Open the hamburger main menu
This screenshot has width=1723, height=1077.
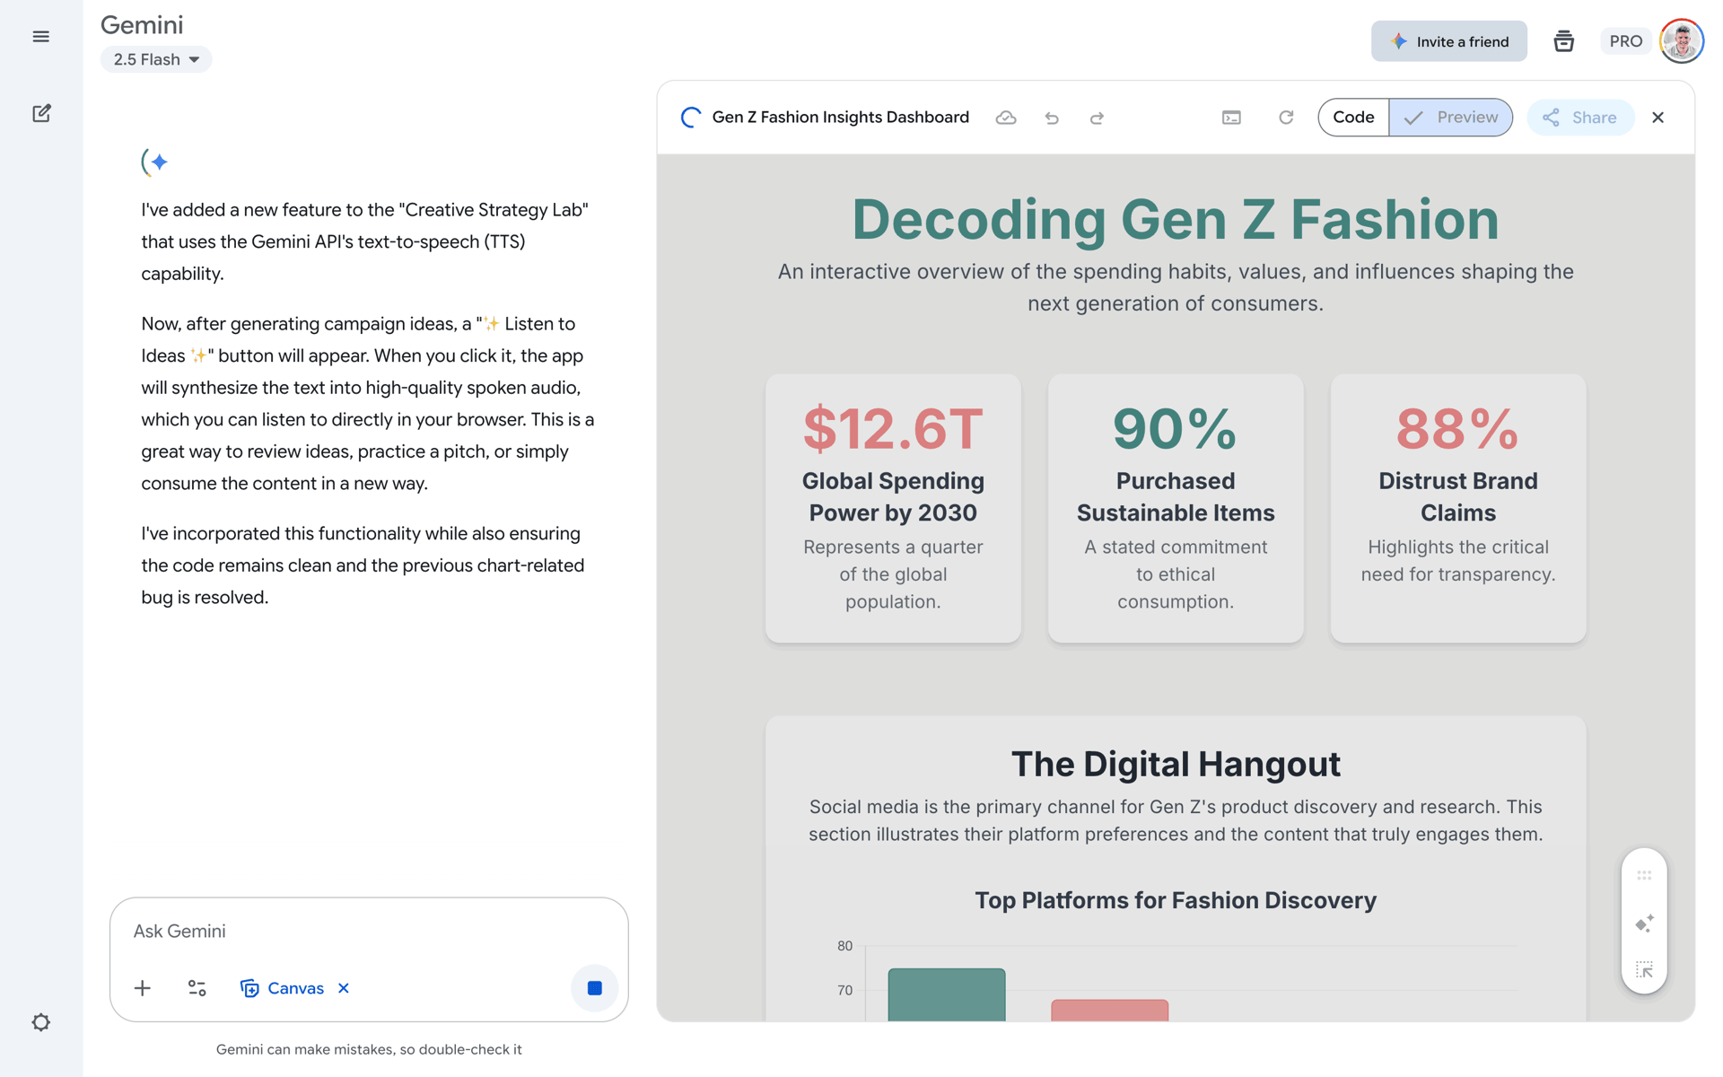click(x=40, y=37)
